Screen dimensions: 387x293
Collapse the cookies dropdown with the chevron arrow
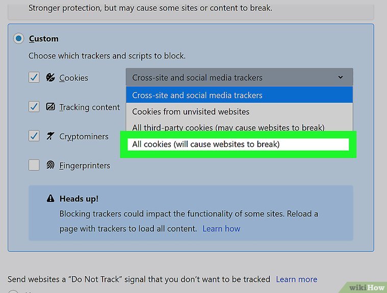coord(340,77)
